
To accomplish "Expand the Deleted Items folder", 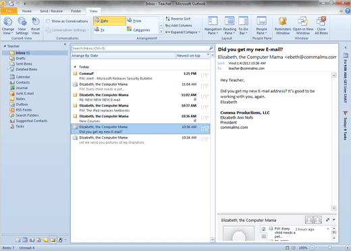I will (x=7, y=69).
